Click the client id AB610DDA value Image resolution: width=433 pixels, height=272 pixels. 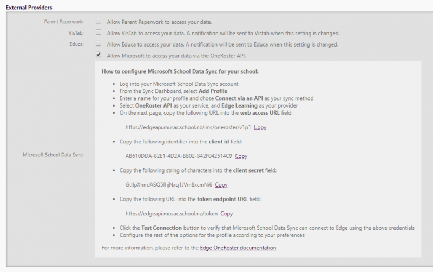[179, 156]
